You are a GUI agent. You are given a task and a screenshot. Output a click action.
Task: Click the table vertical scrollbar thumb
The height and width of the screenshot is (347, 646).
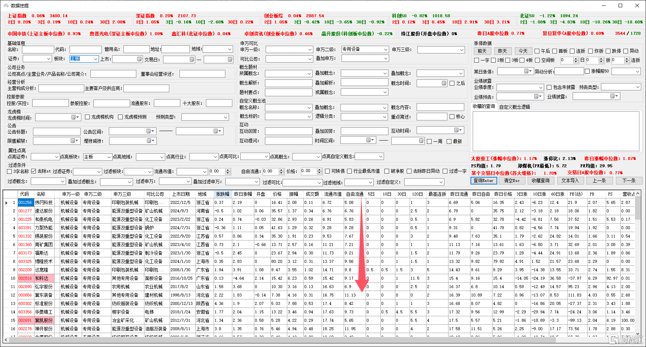coord(638,208)
